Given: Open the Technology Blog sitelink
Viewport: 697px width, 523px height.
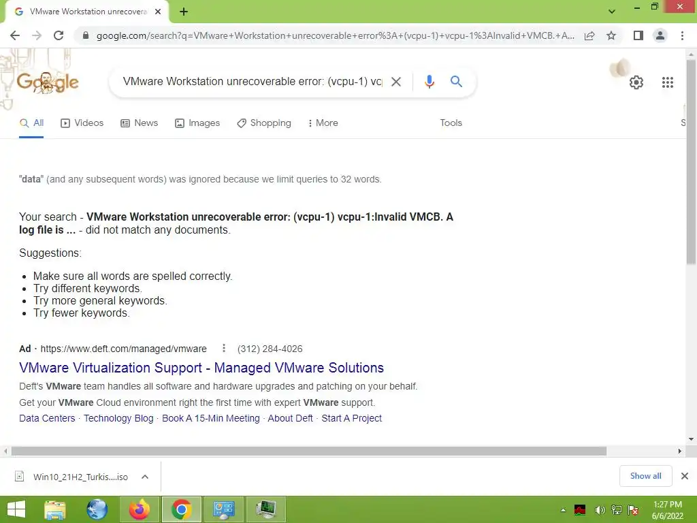Looking at the screenshot, I should pyautogui.click(x=118, y=419).
